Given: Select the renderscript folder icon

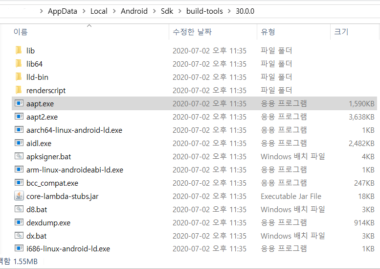Looking at the screenshot, I should [19, 90].
